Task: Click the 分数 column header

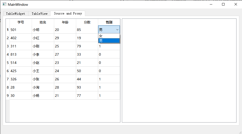Action: 87,22
